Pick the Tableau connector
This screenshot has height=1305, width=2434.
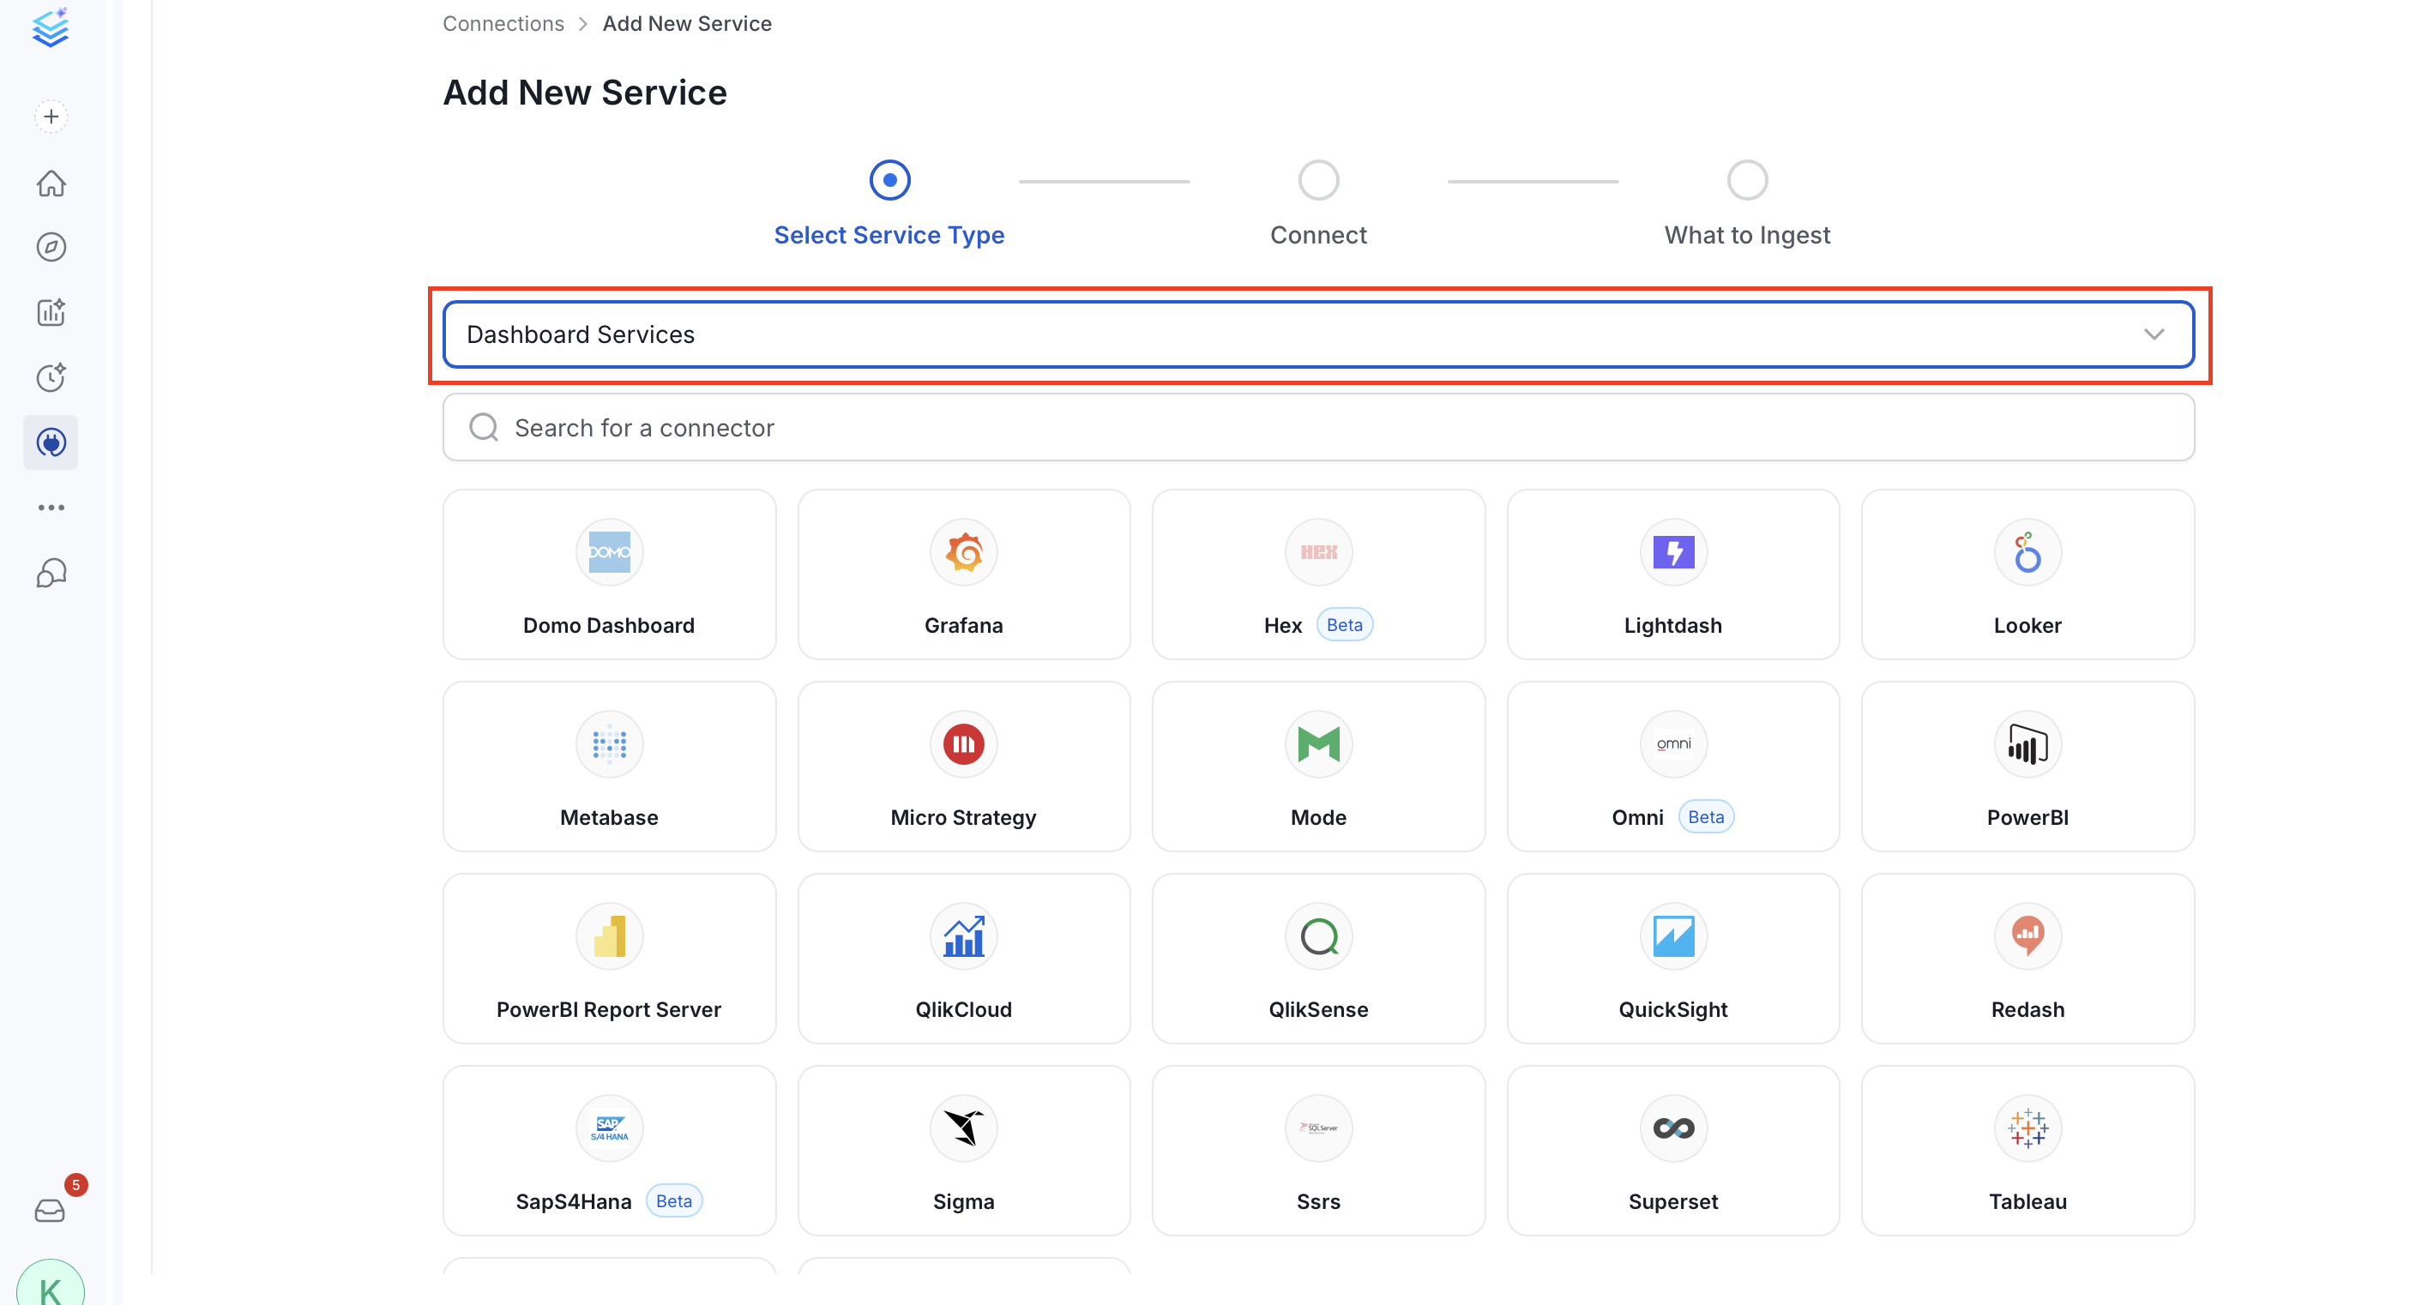point(2027,1150)
